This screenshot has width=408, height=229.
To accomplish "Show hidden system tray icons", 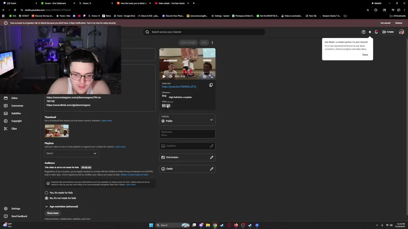I will click(377, 225).
